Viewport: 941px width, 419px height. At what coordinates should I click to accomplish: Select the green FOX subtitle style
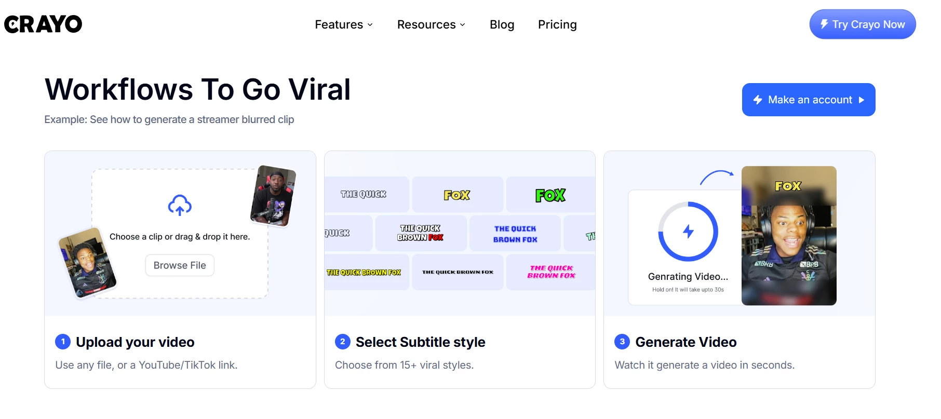click(550, 195)
